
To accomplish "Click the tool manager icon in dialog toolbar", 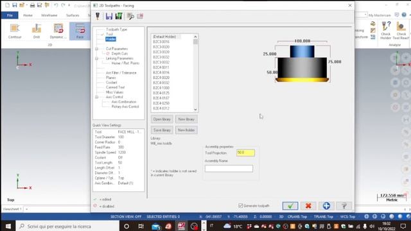I will [98, 16].
